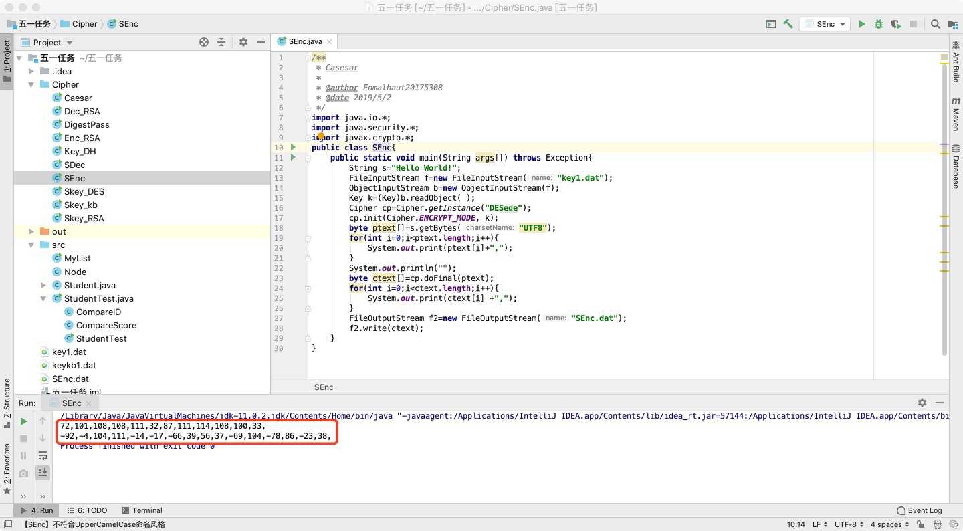
Task: Toggle the 2: Favorites tool window
Action: pyautogui.click(x=7, y=469)
